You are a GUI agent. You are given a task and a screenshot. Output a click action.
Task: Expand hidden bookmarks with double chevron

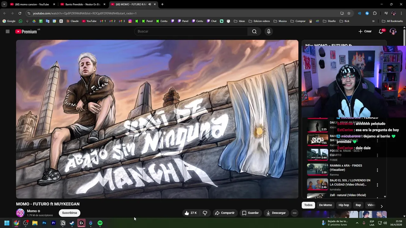coord(373,21)
